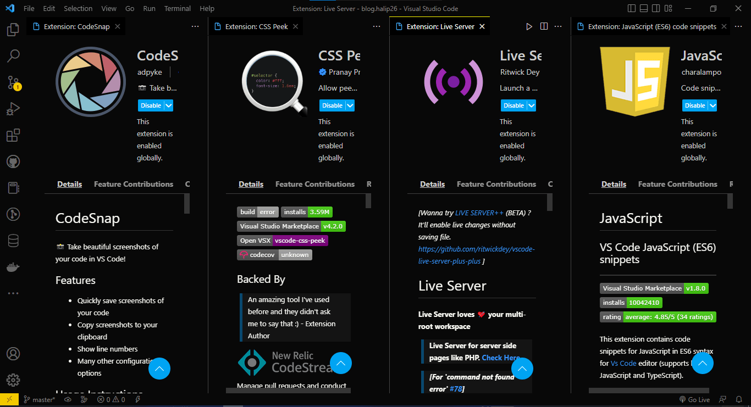Click the JavaScript readme vertical scrollbar thumb

(730, 201)
